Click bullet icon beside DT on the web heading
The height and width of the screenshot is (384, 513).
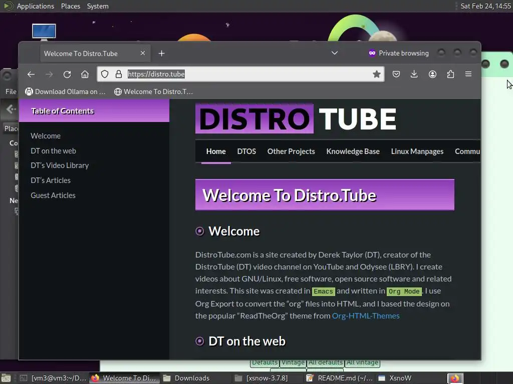point(199,341)
